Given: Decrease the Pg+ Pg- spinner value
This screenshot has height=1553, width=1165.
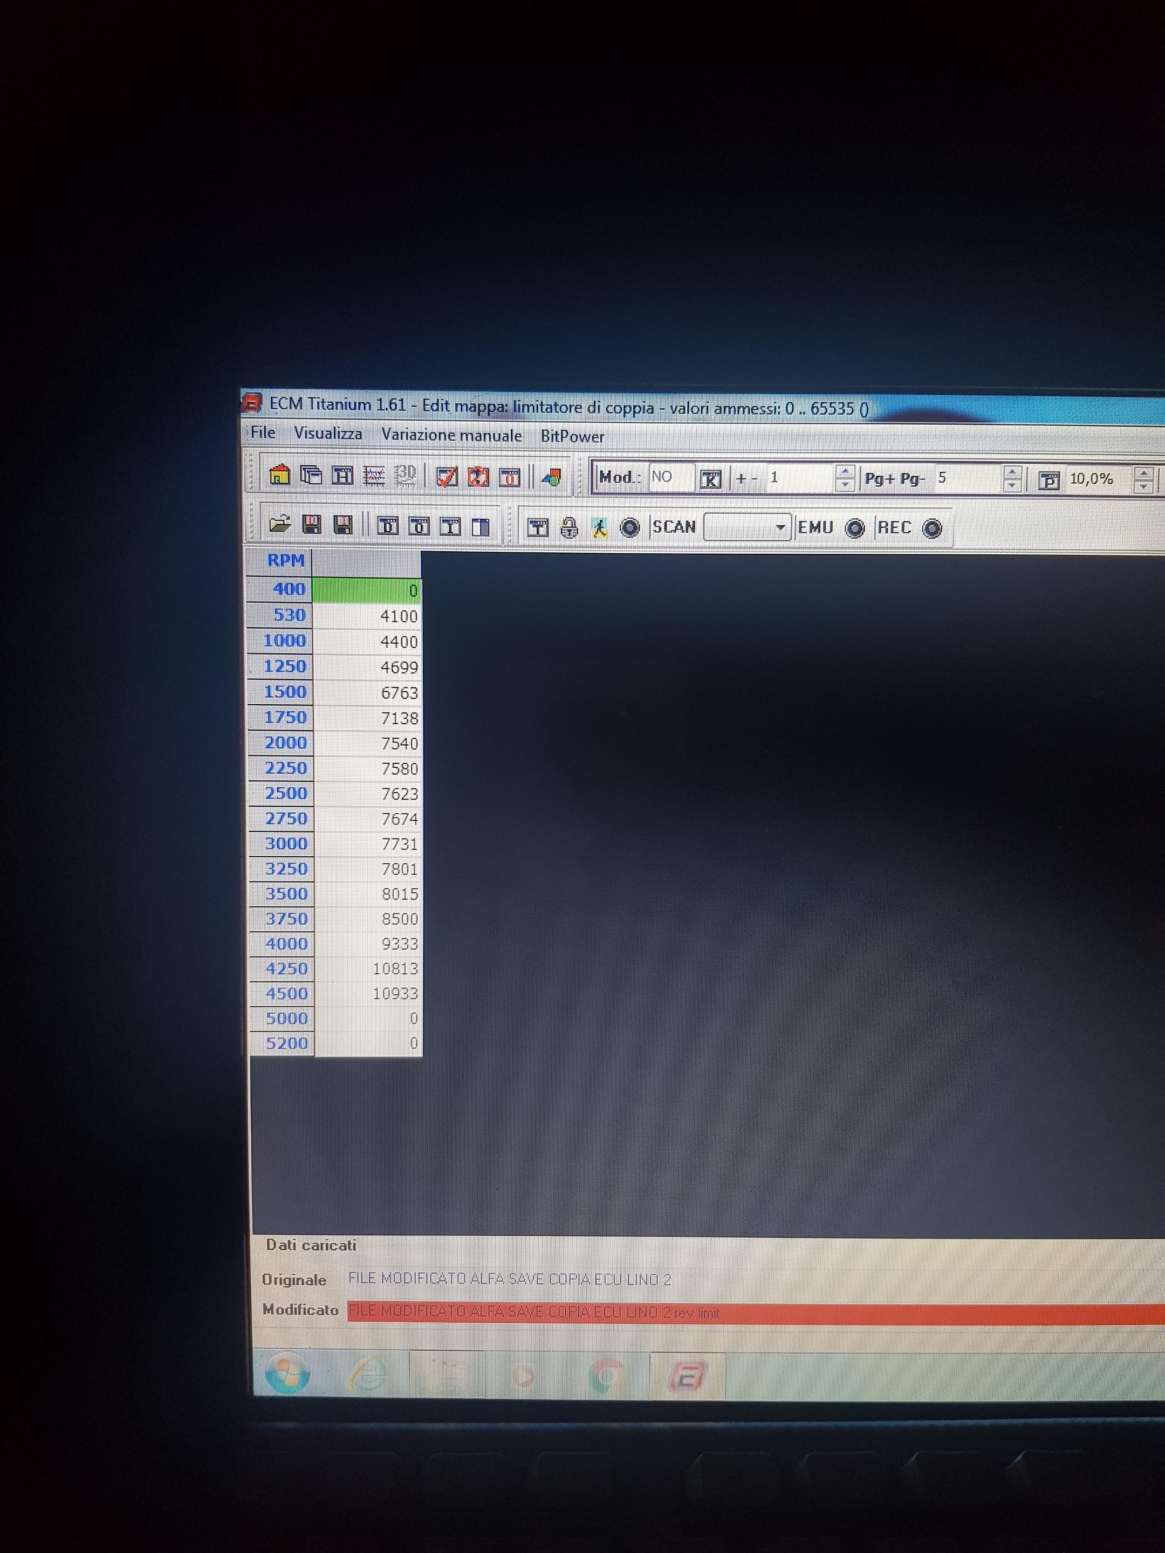Looking at the screenshot, I should [1012, 486].
